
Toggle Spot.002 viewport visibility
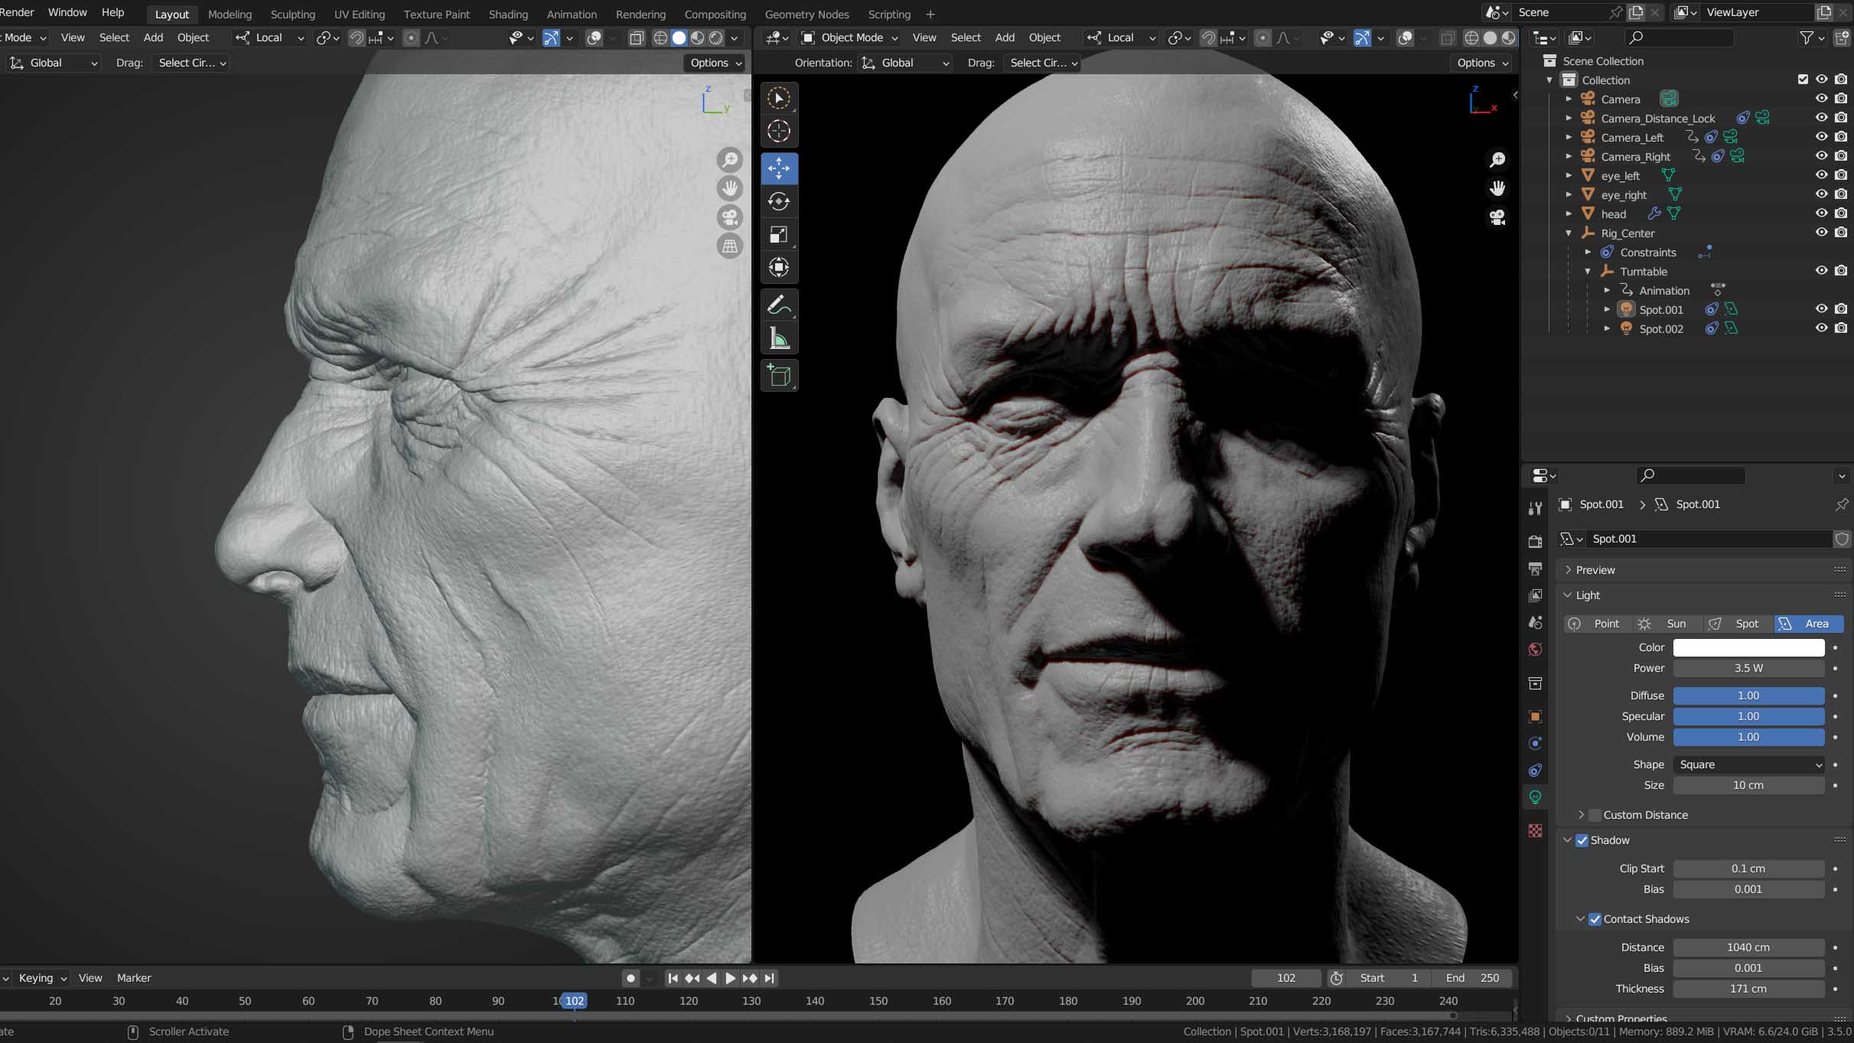pos(1821,328)
